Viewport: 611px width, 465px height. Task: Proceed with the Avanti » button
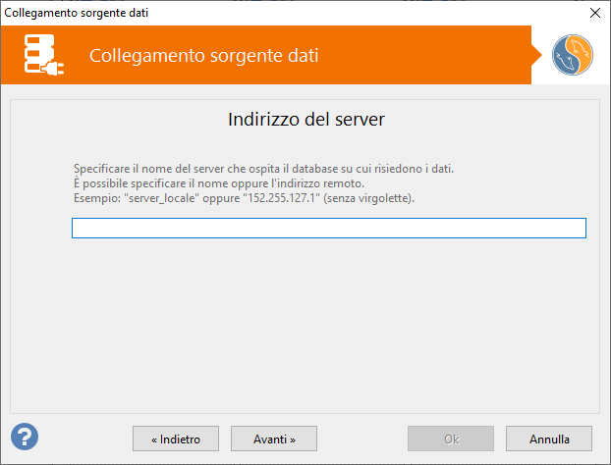[274, 439]
